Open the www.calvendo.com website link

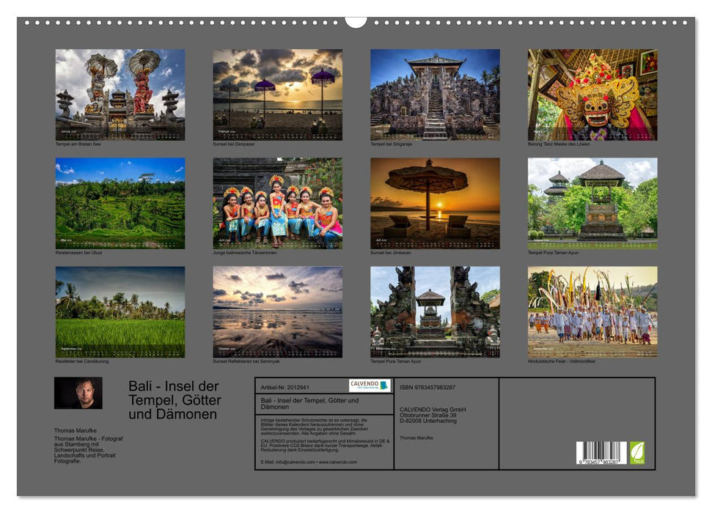(x=339, y=462)
